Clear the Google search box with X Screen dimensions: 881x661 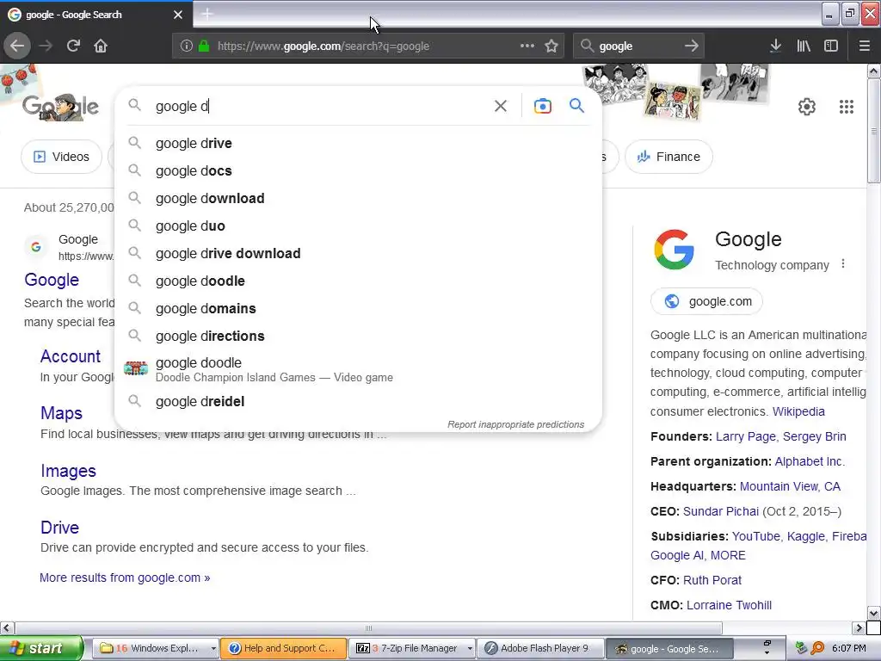coord(501,106)
